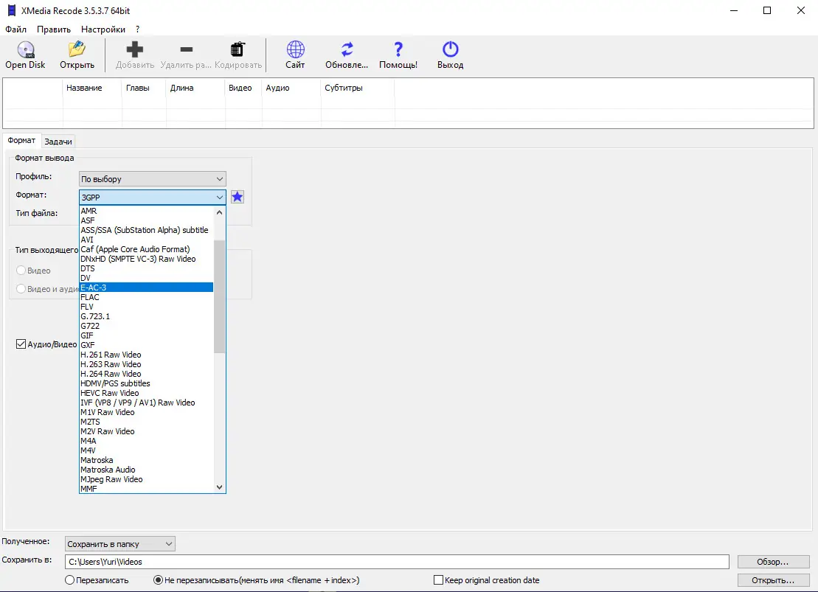Click the Open Disk toolbar icon
The height and width of the screenshot is (592, 818).
(25, 50)
